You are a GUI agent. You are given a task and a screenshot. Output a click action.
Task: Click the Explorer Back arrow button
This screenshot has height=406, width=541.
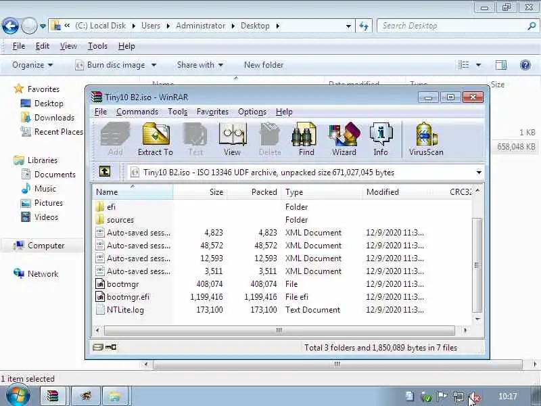coord(10,26)
